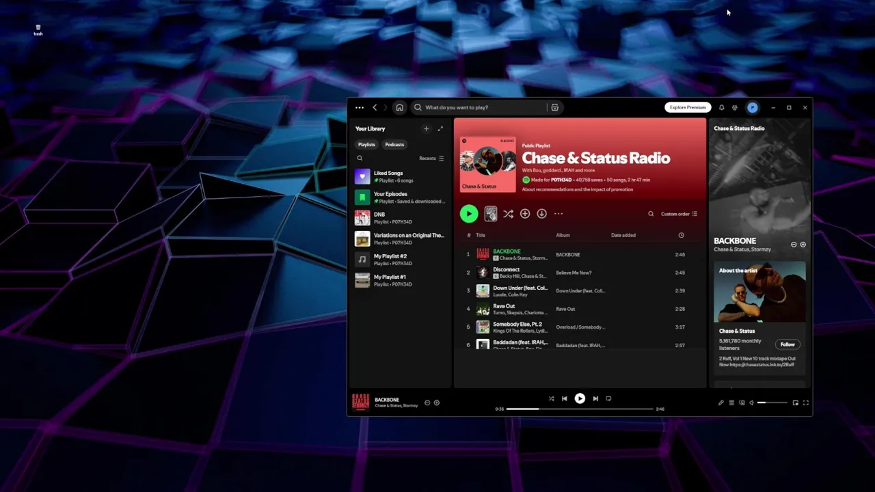
Task: Click the playlist preview thumbnail button
Action: click(x=491, y=214)
